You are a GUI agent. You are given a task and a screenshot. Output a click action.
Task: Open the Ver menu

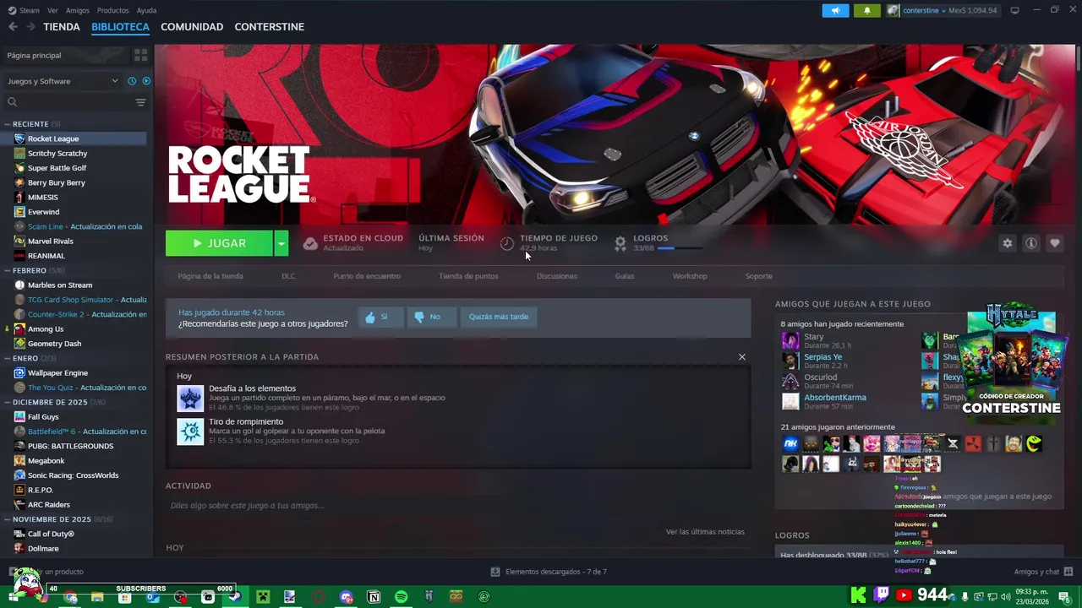click(x=52, y=10)
